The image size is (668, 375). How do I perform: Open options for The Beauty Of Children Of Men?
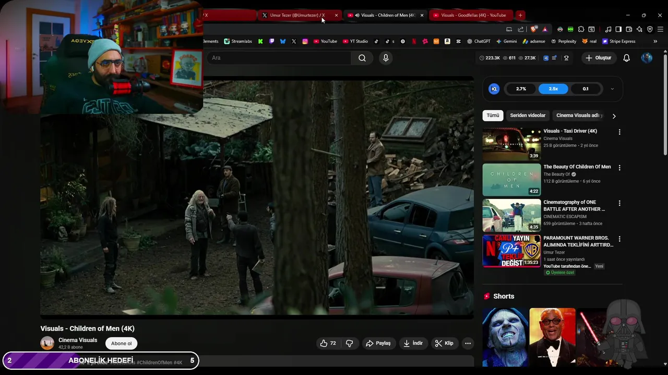(619, 168)
